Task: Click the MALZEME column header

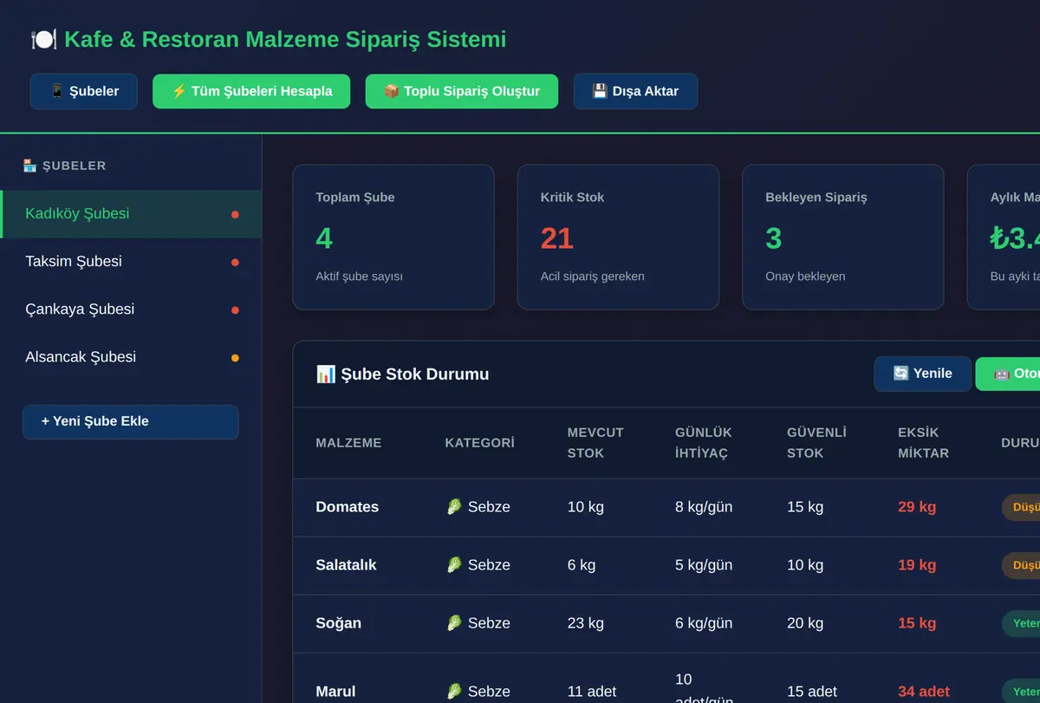Action: click(x=348, y=443)
